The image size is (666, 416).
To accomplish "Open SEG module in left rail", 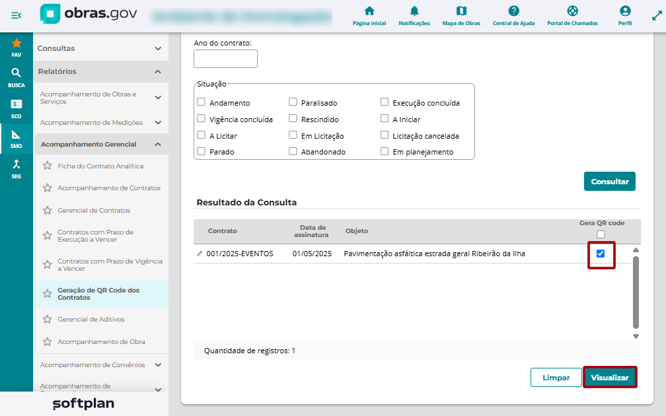I will point(16,168).
